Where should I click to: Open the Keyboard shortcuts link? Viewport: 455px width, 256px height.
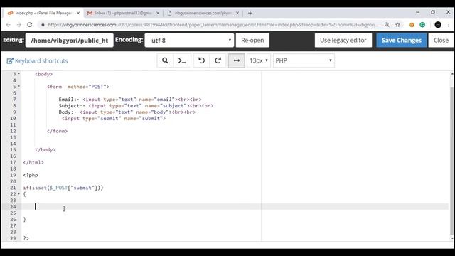pos(37,60)
